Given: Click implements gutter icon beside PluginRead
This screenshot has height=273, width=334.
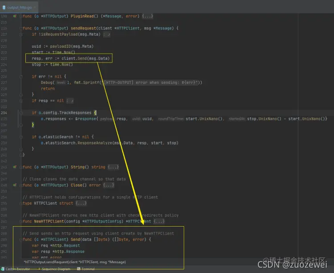Looking at the screenshot, I should coord(15,16).
